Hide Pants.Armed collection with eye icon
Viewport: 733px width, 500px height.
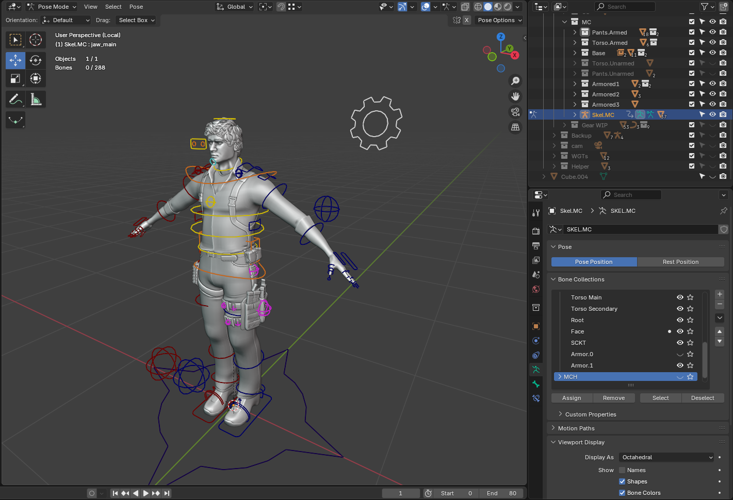click(712, 32)
